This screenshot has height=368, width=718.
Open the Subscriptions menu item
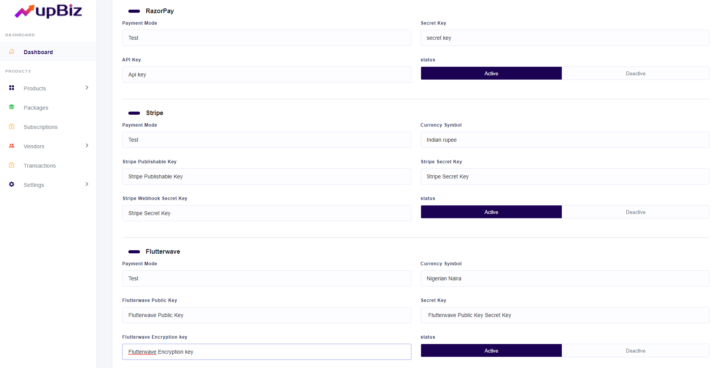pos(41,127)
